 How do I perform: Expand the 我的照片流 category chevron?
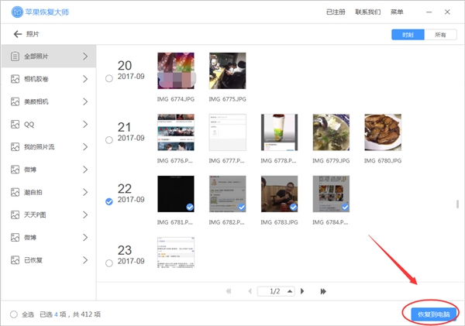click(x=85, y=146)
